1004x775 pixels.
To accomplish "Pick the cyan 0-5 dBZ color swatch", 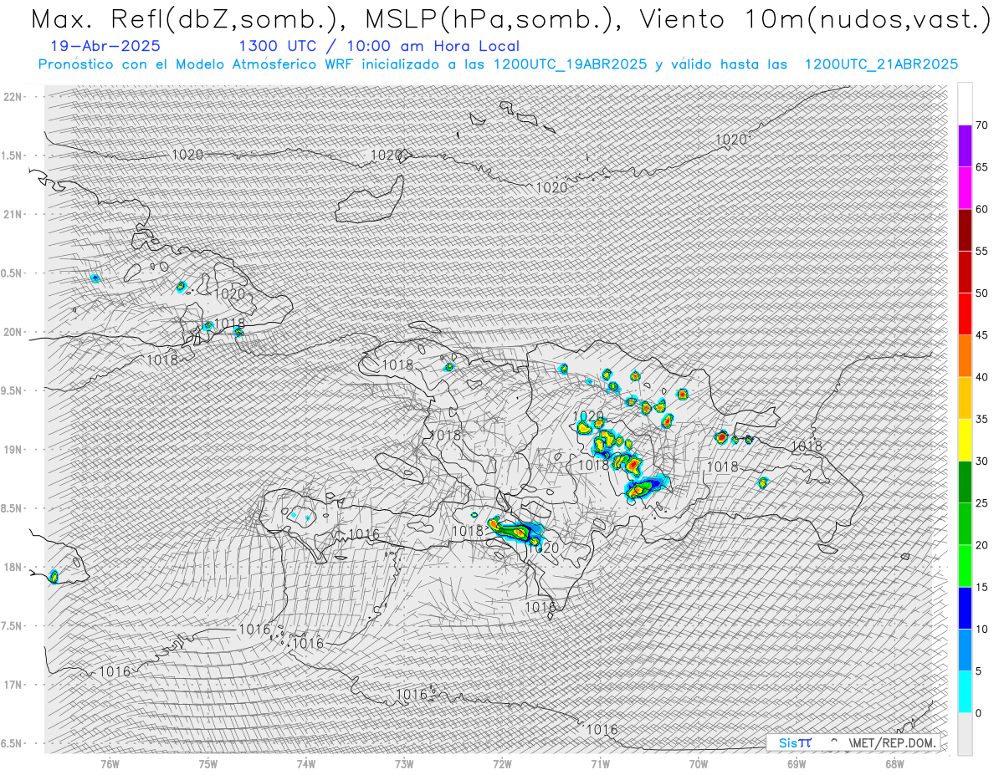I will (965, 692).
